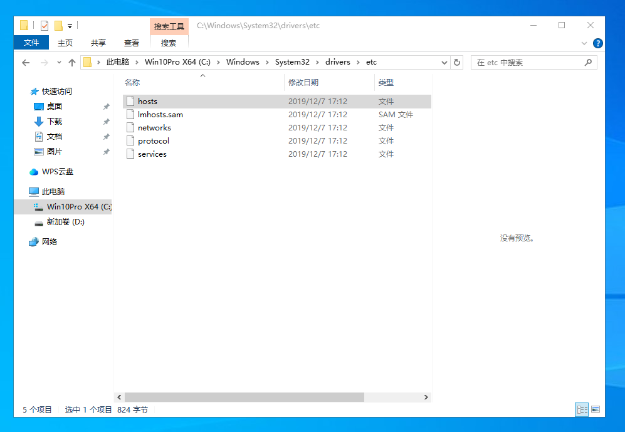
Task: Refresh the etc folder view
Action: click(x=457, y=63)
